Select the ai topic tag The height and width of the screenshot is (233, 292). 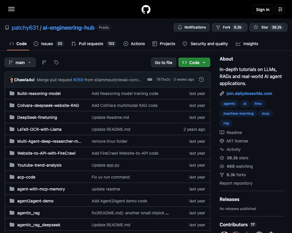tap(245, 103)
